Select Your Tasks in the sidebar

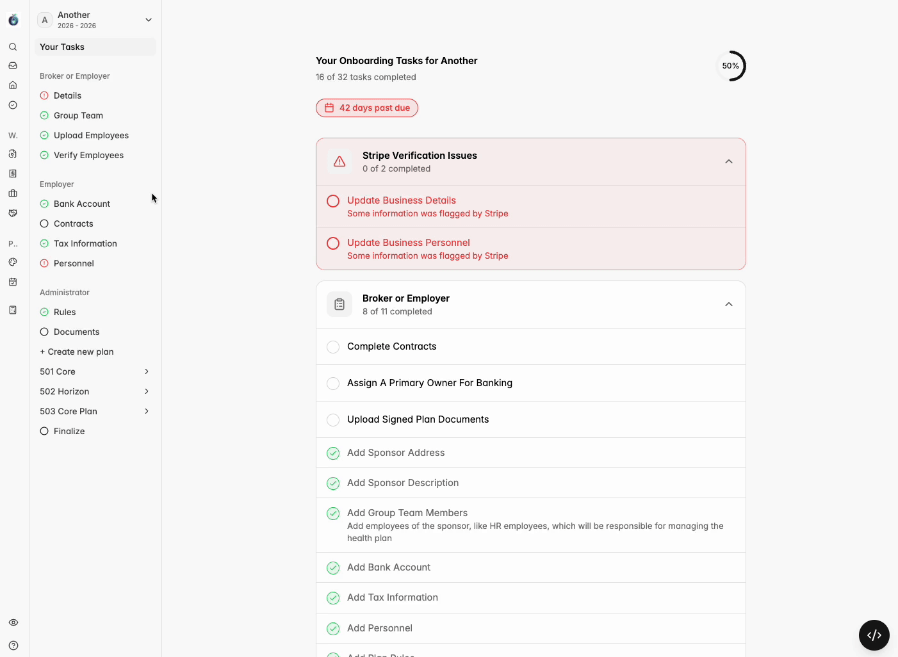[x=62, y=47]
